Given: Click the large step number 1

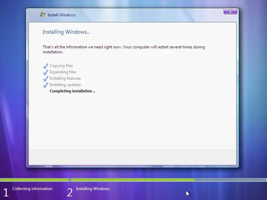Looking at the screenshot, I should click(6, 193).
